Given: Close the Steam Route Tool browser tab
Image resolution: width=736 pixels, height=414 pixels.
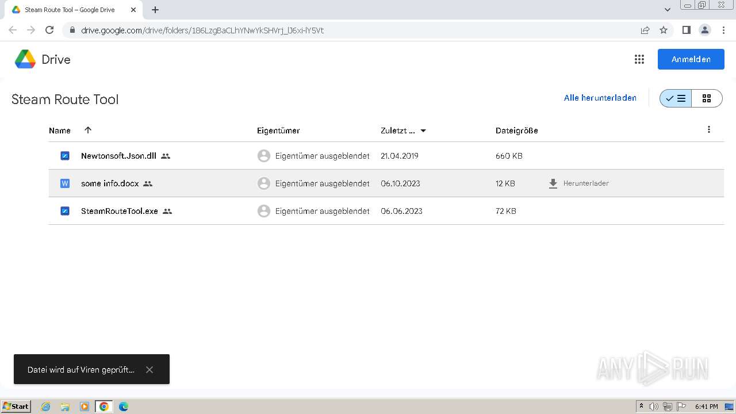Looking at the screenshot, I should click(x=133, y=10).
